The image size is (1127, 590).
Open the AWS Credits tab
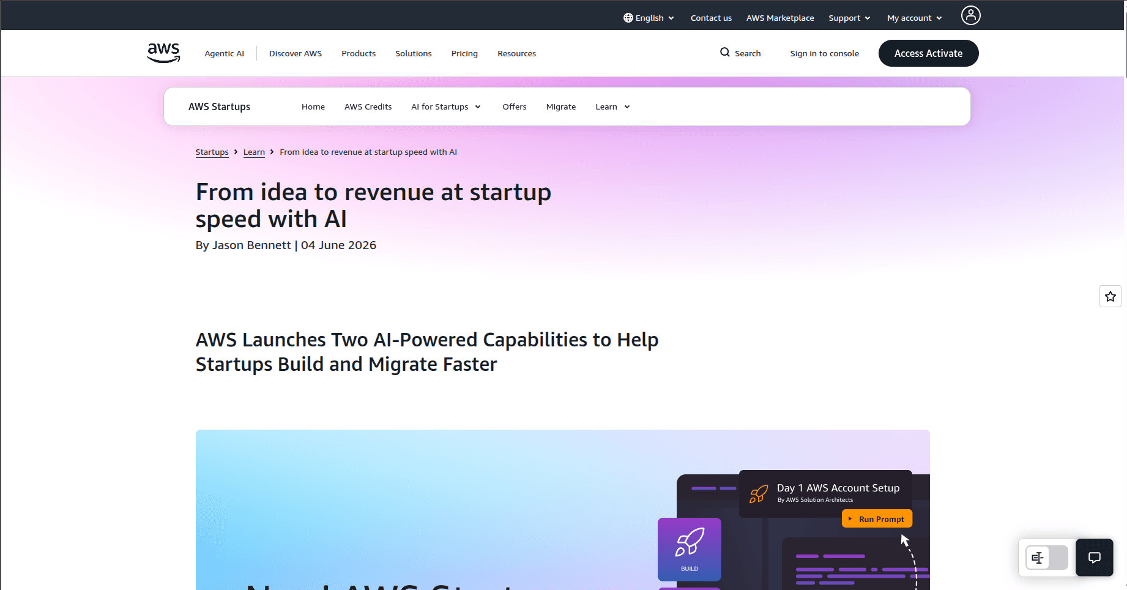point(368,106)
